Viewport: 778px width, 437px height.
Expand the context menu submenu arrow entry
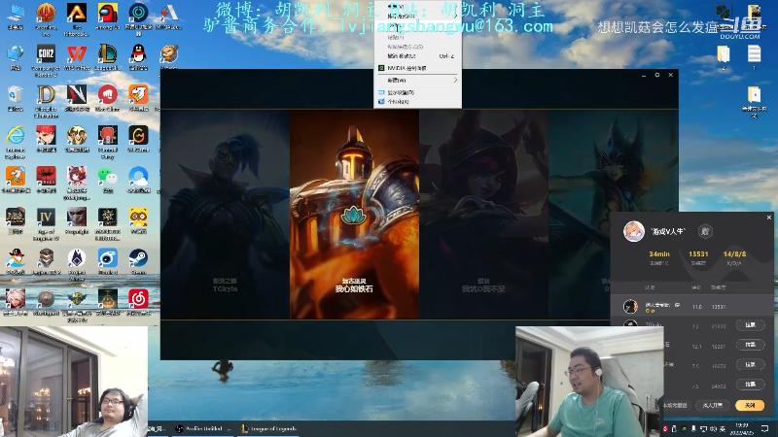pos(418,80)
